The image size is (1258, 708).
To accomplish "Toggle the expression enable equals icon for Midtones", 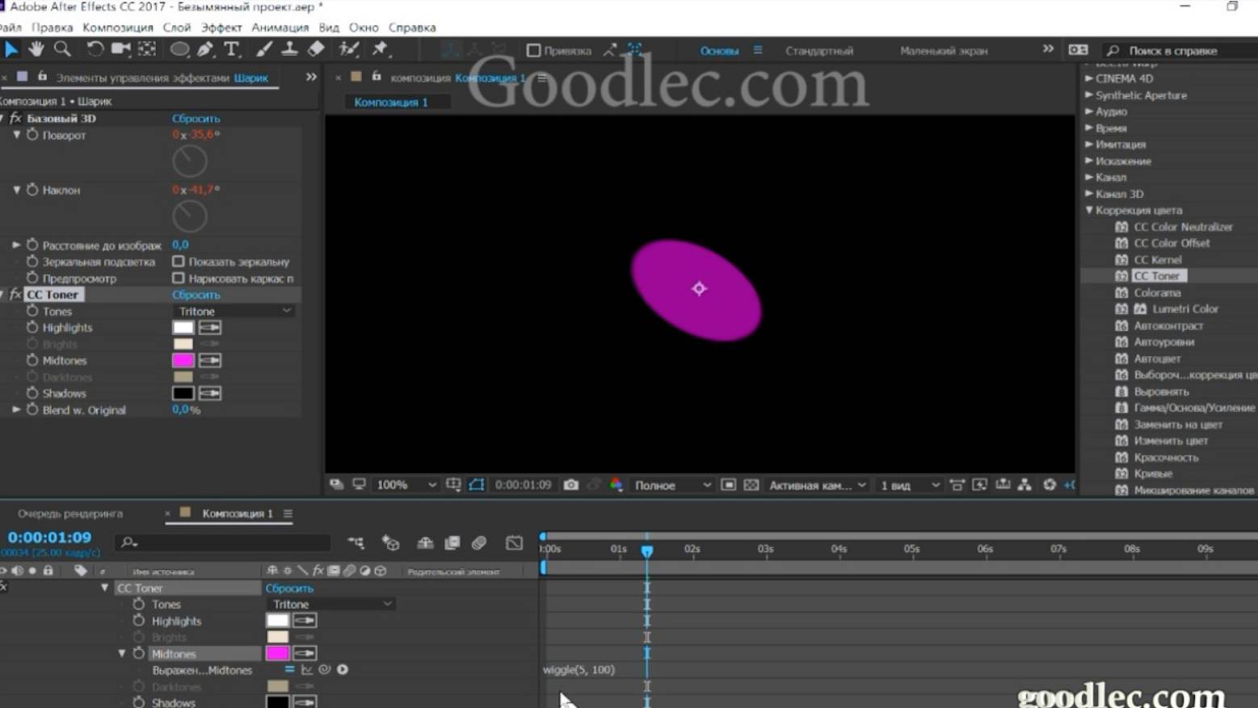I will pos(289,669).
